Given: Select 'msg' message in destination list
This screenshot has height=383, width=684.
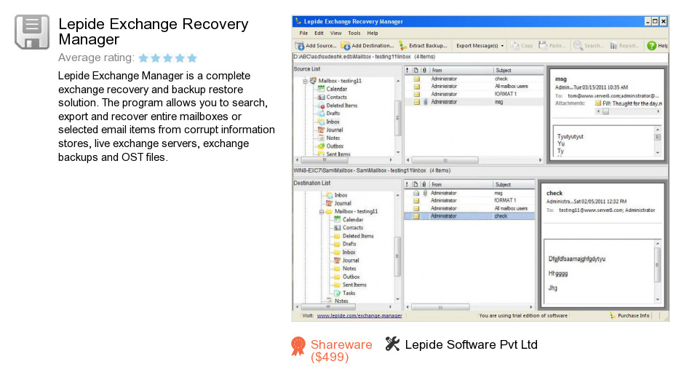Looking at the screenshot, I should coord(469,192).
